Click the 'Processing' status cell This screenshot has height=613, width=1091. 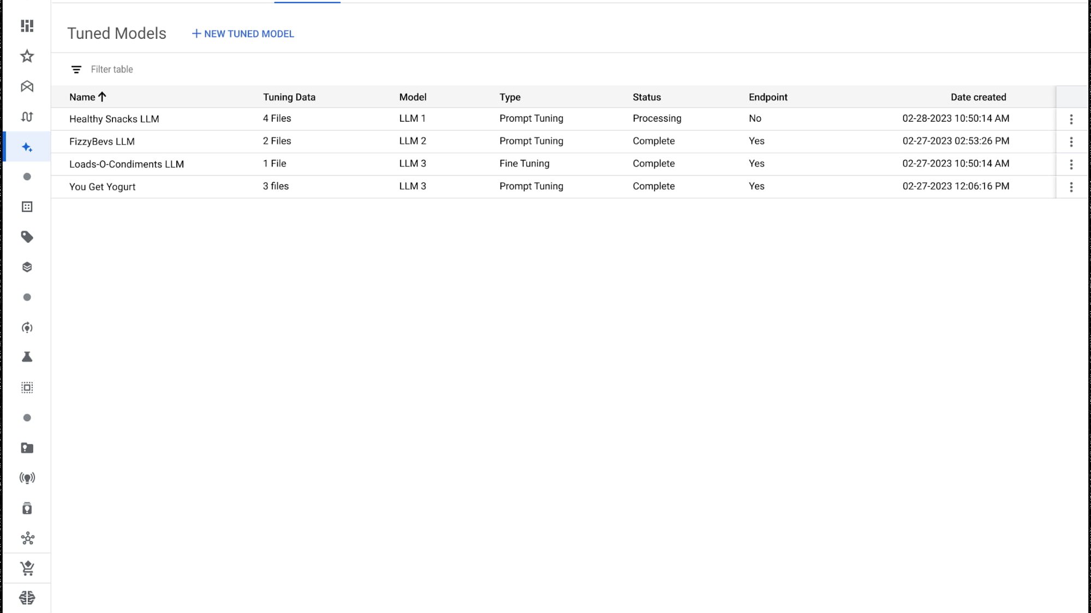coord(657,118)
